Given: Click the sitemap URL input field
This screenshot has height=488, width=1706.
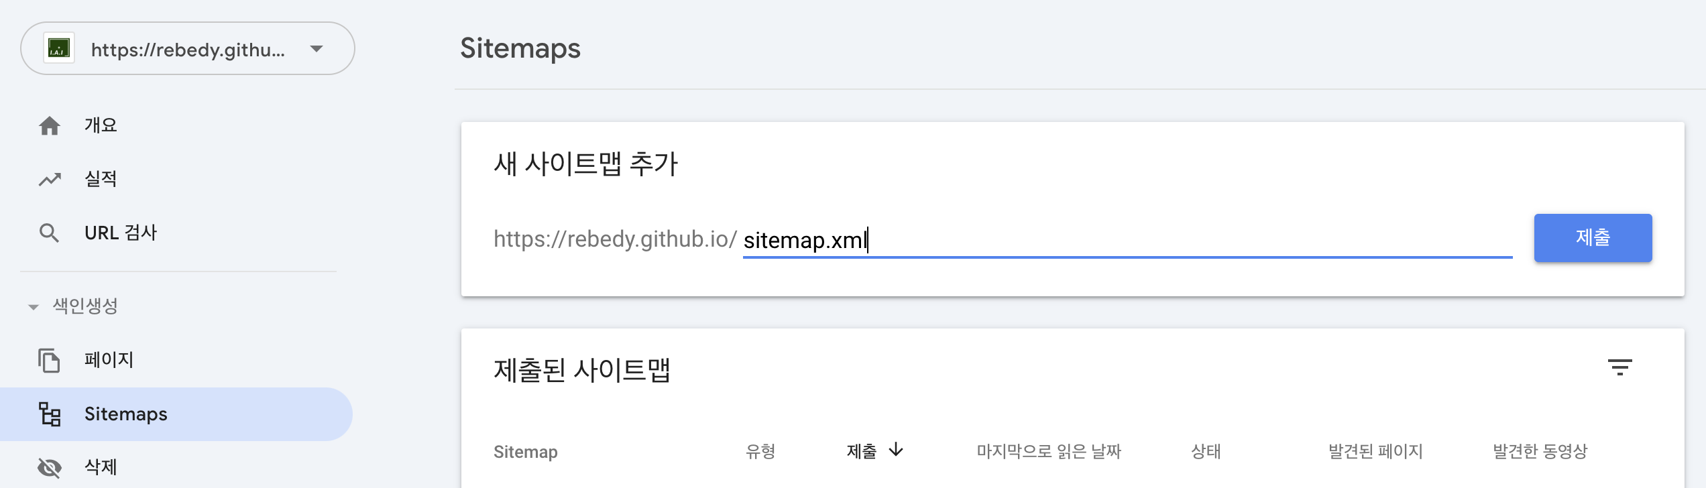Looking at the screenshot, I should point(1127,240).
